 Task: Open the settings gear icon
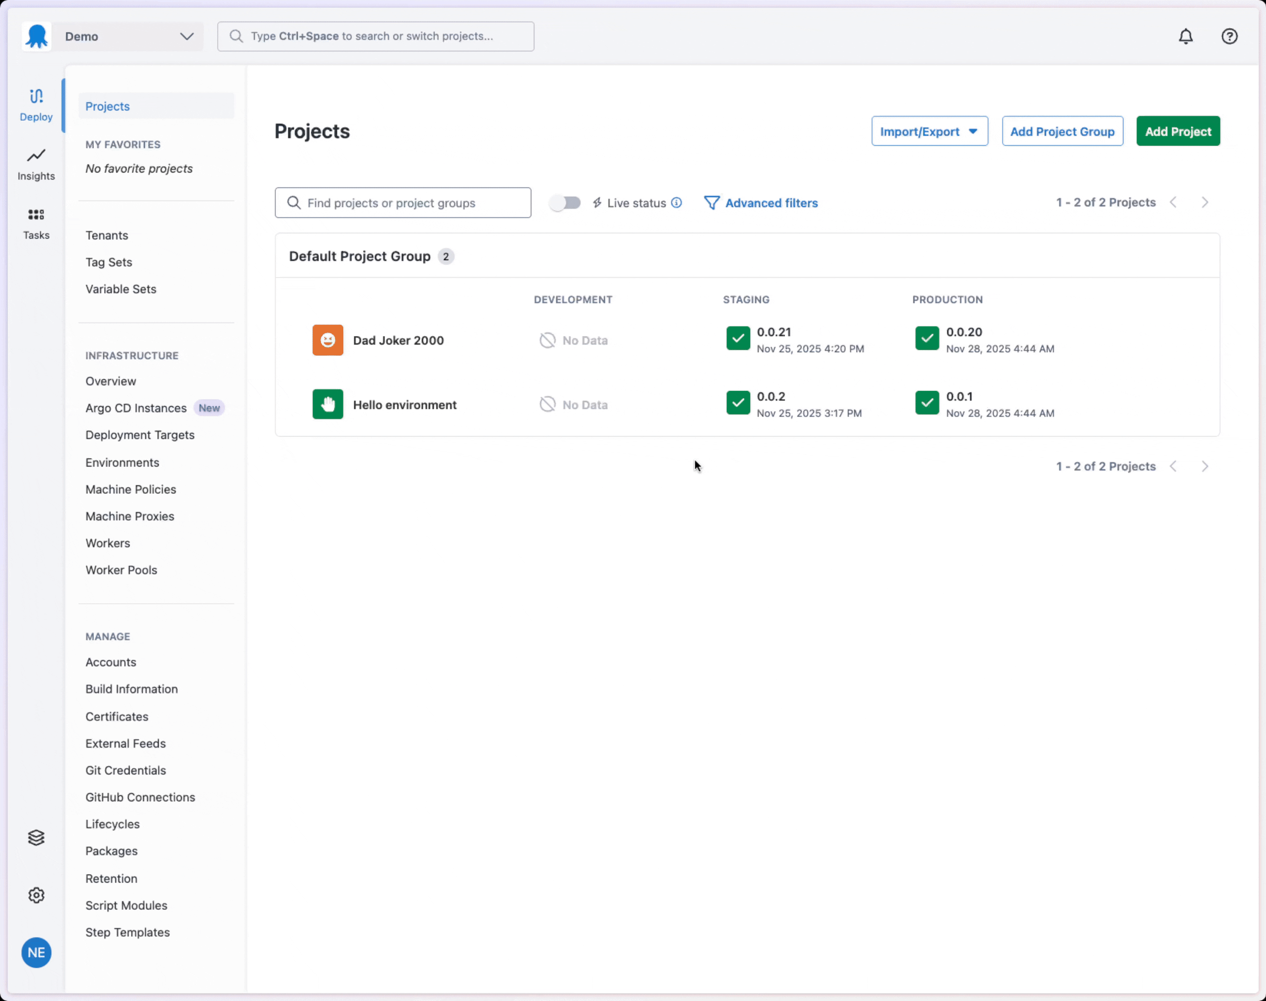pyautogui.click(x=36, y=895)
